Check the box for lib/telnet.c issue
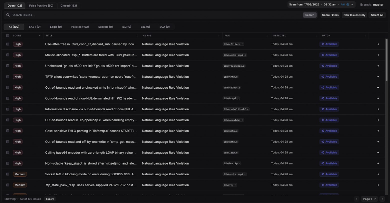 pos(7,88)
